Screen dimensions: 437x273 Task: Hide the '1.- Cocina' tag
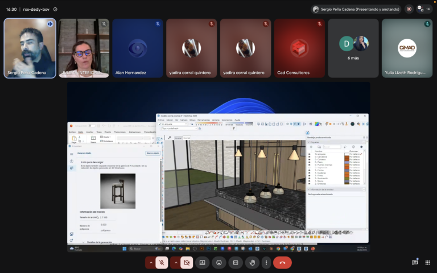click(309, 170)
